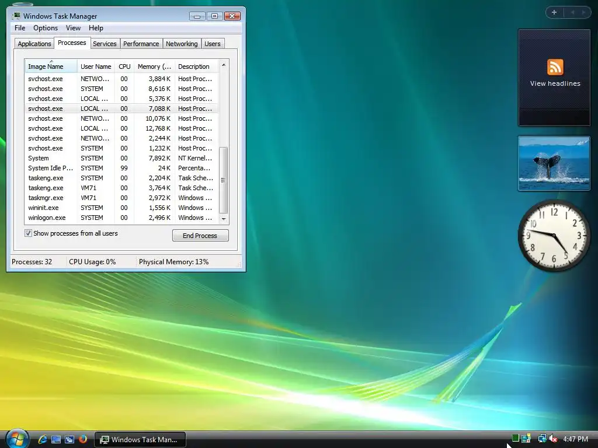The image size is (598, 448).
Task: Select svchost.exe using 5,376 K memory
Action: tap(121, 98)
